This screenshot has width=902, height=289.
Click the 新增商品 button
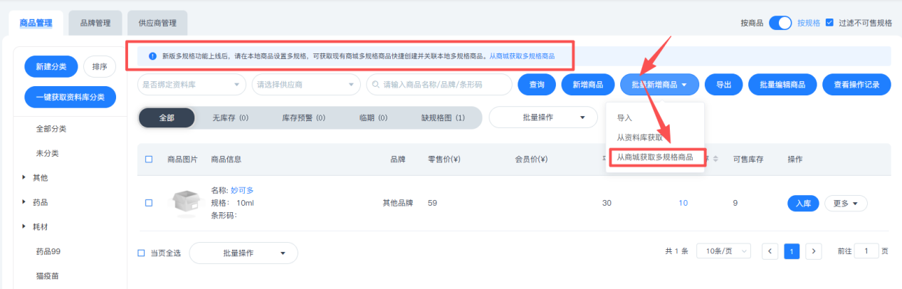(x=587, y=85)
